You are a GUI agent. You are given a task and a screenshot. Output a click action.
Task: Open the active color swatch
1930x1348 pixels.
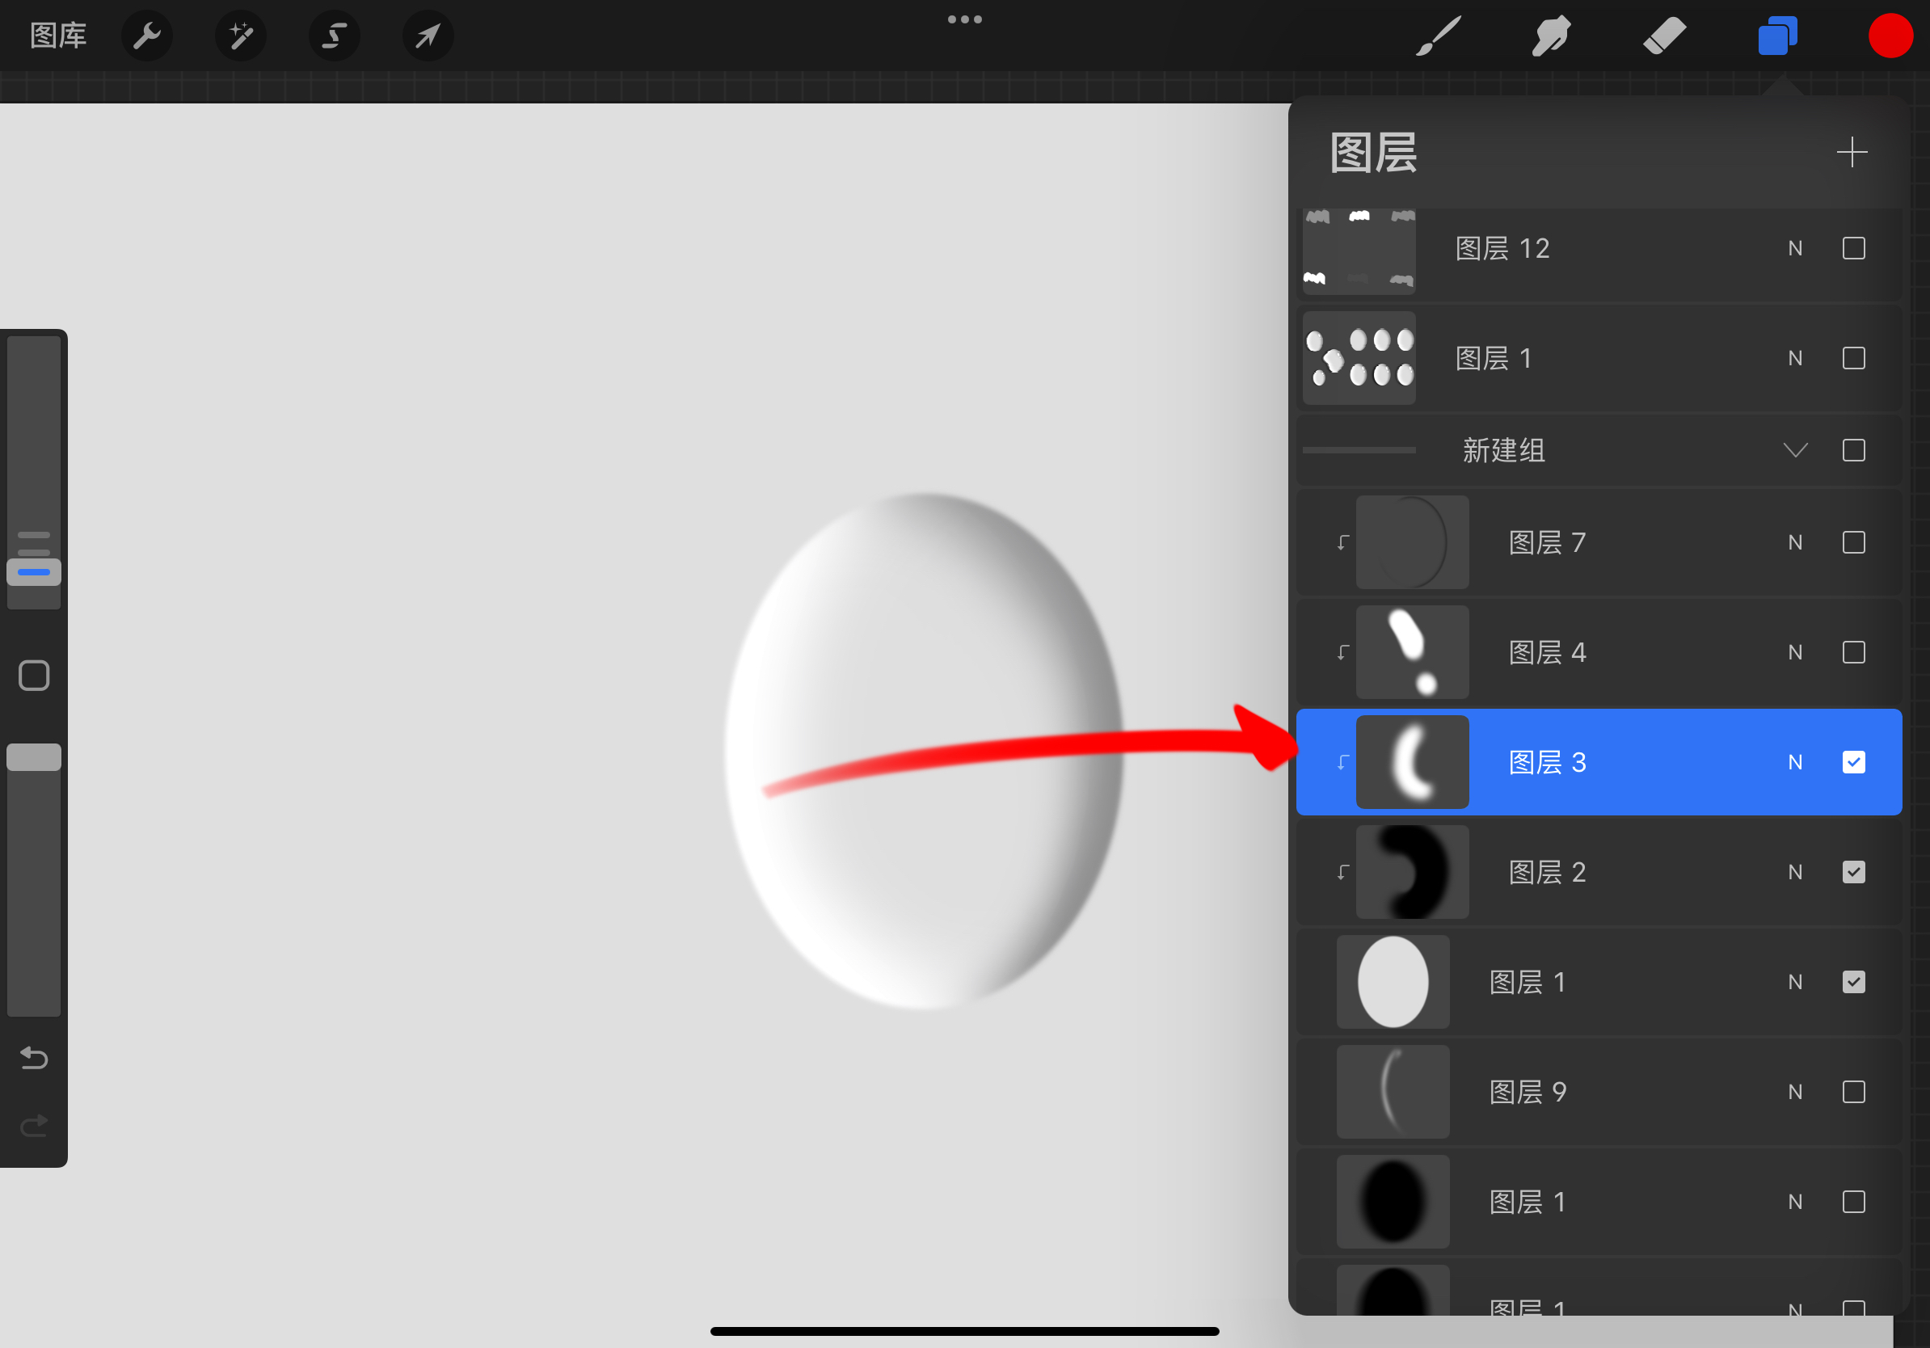[1890, 36]
